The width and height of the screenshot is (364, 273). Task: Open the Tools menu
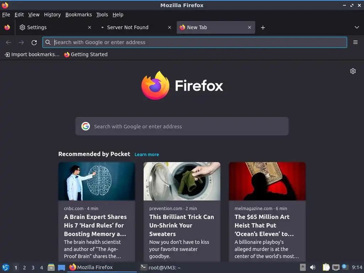(102, 15)
